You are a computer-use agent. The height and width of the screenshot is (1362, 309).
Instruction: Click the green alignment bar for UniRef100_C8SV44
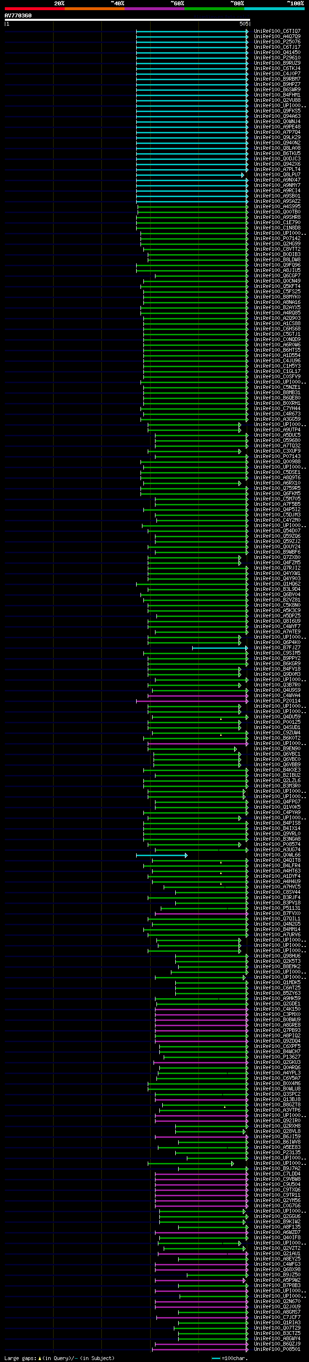[212, 892]
